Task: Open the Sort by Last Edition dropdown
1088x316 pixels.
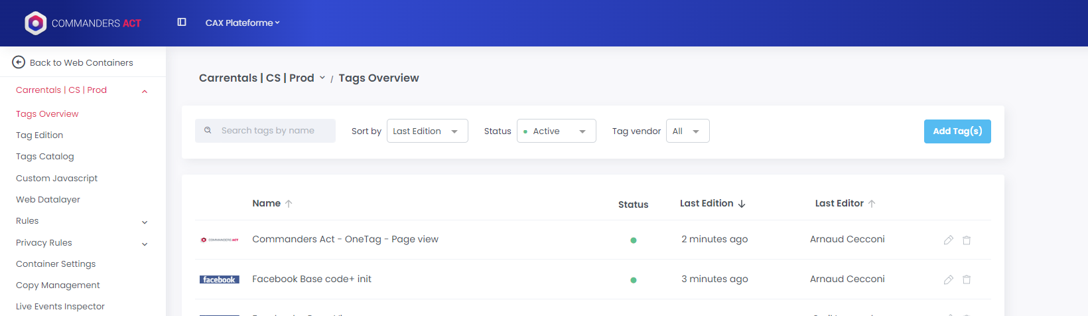Action: pos(427,131)
